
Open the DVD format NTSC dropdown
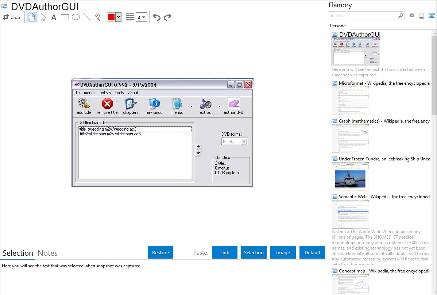pyautogui.click(x=235, y=141)
